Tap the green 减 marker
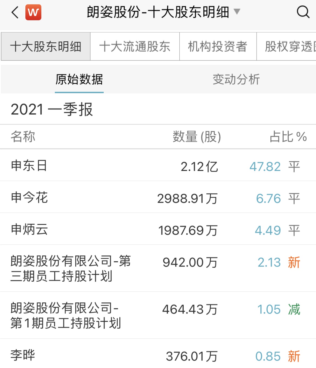This screenshot has width=316, height=368. 294,309
